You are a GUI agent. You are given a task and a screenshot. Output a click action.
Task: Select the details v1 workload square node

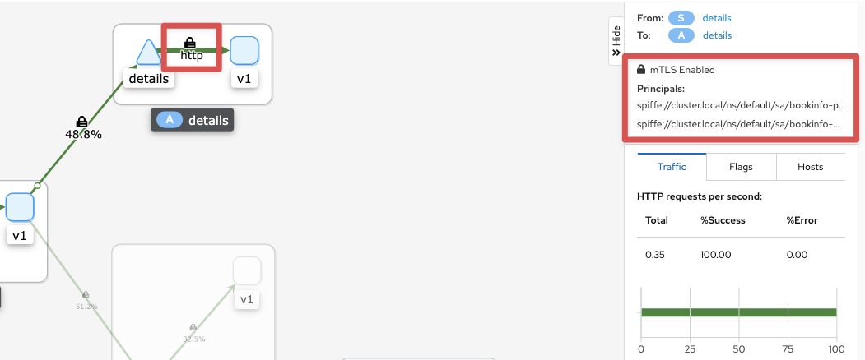[x=244, y=51]
